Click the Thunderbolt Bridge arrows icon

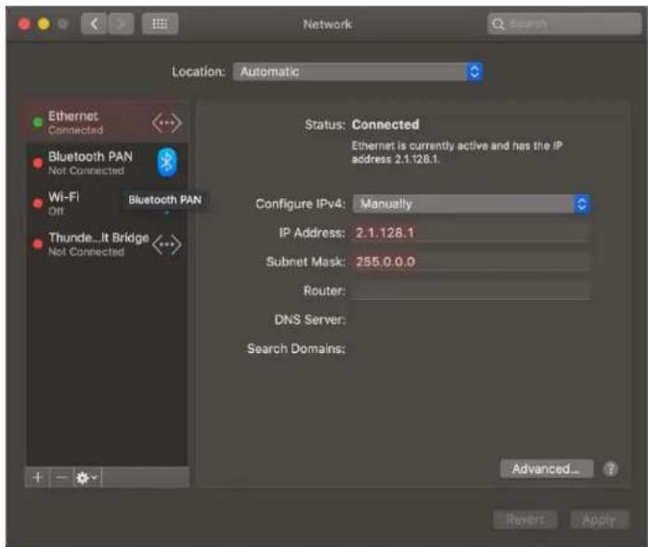tap(166, 244)
